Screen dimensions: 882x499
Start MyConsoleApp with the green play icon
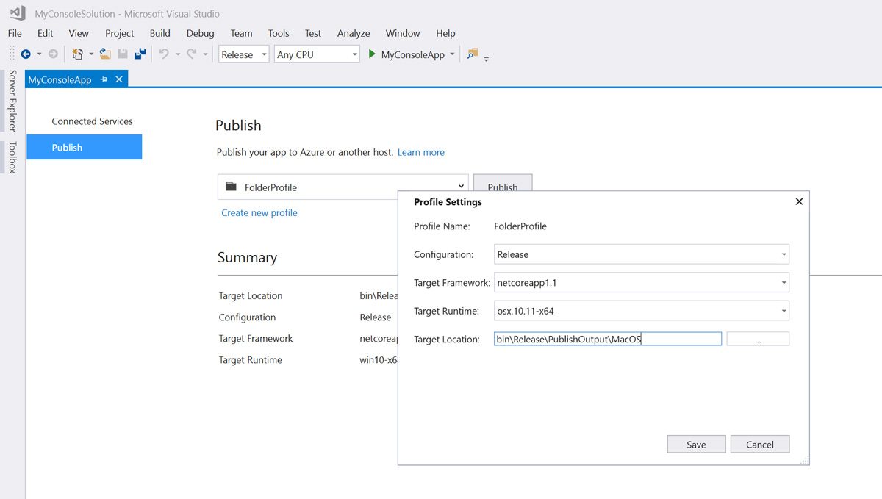(372, 54)
